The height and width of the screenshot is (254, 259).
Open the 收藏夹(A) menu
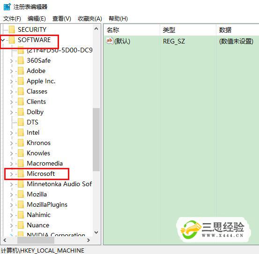coord(90,19)
